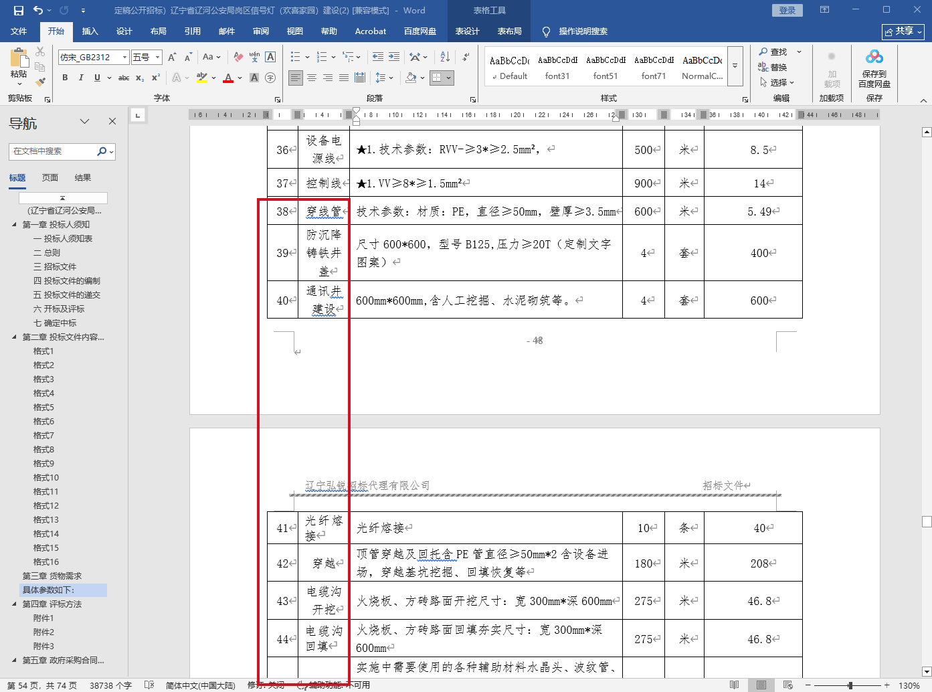Close the navigation pane
The image size is (932, 692).
click(x=112, y=121)
